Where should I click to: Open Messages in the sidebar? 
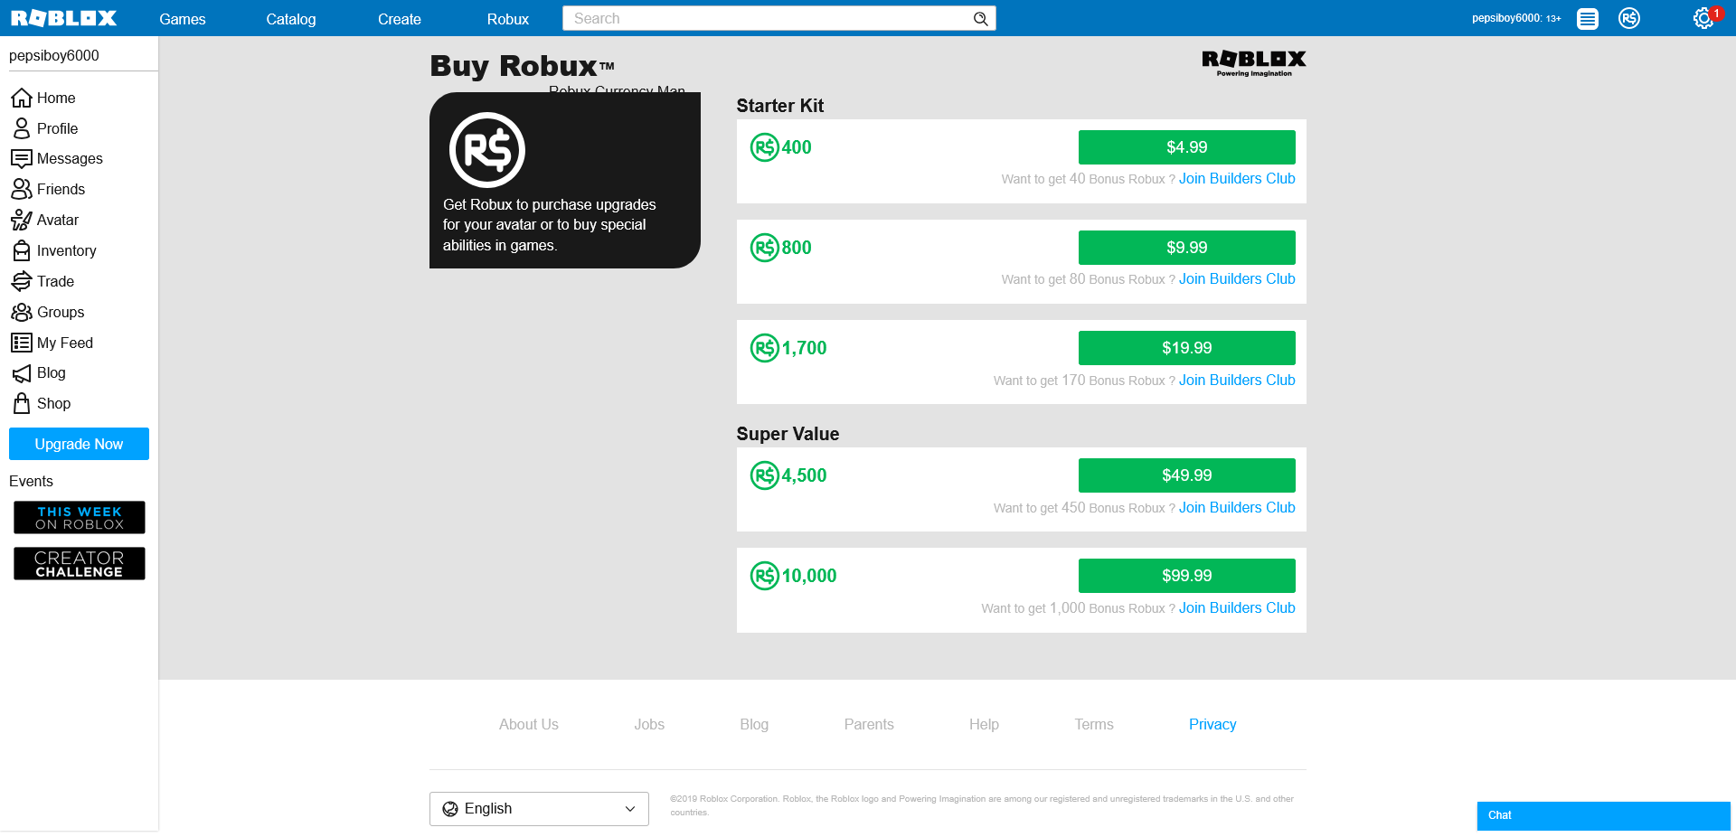(x=70, y=158)
